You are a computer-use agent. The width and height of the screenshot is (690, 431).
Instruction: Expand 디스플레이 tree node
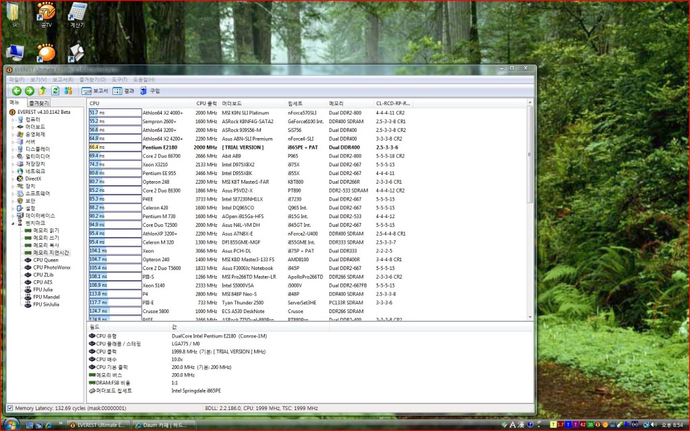13,149
